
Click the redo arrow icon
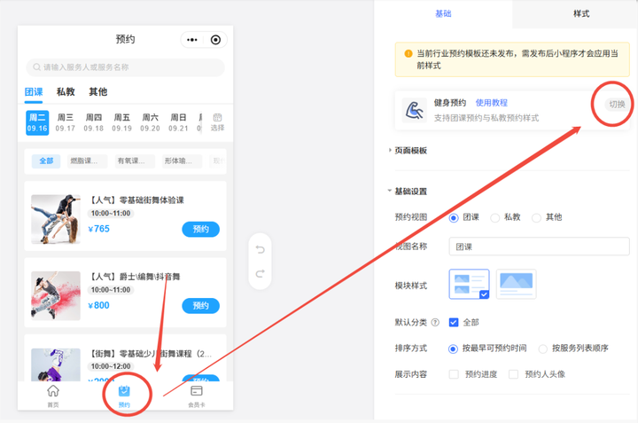point(260,274)
